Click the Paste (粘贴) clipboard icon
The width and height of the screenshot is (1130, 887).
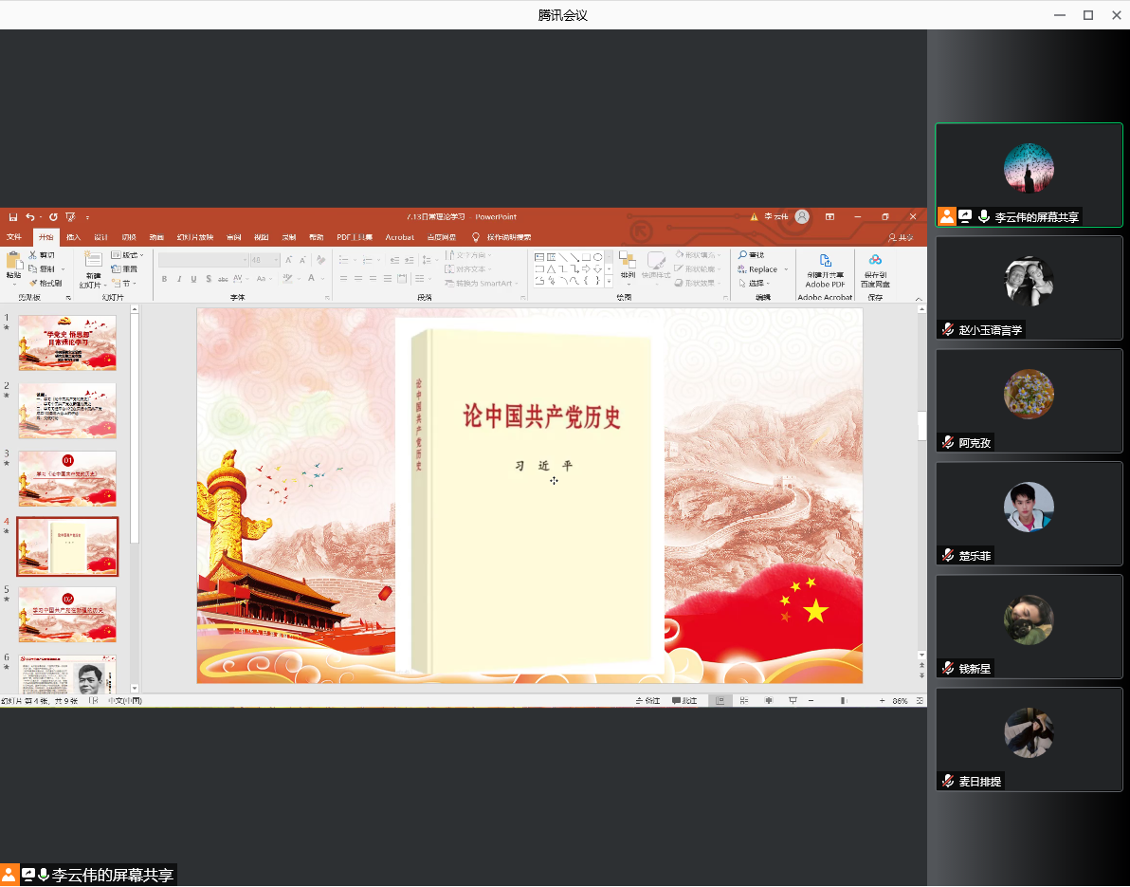click(x=13, y=261)
